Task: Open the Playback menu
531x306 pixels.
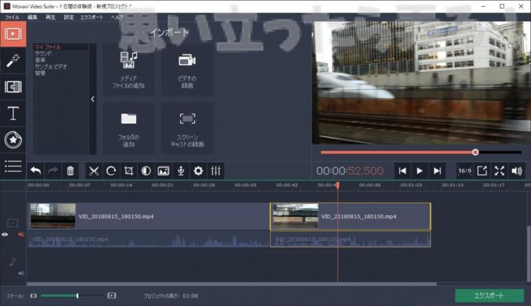Action: tap(50, 17)
